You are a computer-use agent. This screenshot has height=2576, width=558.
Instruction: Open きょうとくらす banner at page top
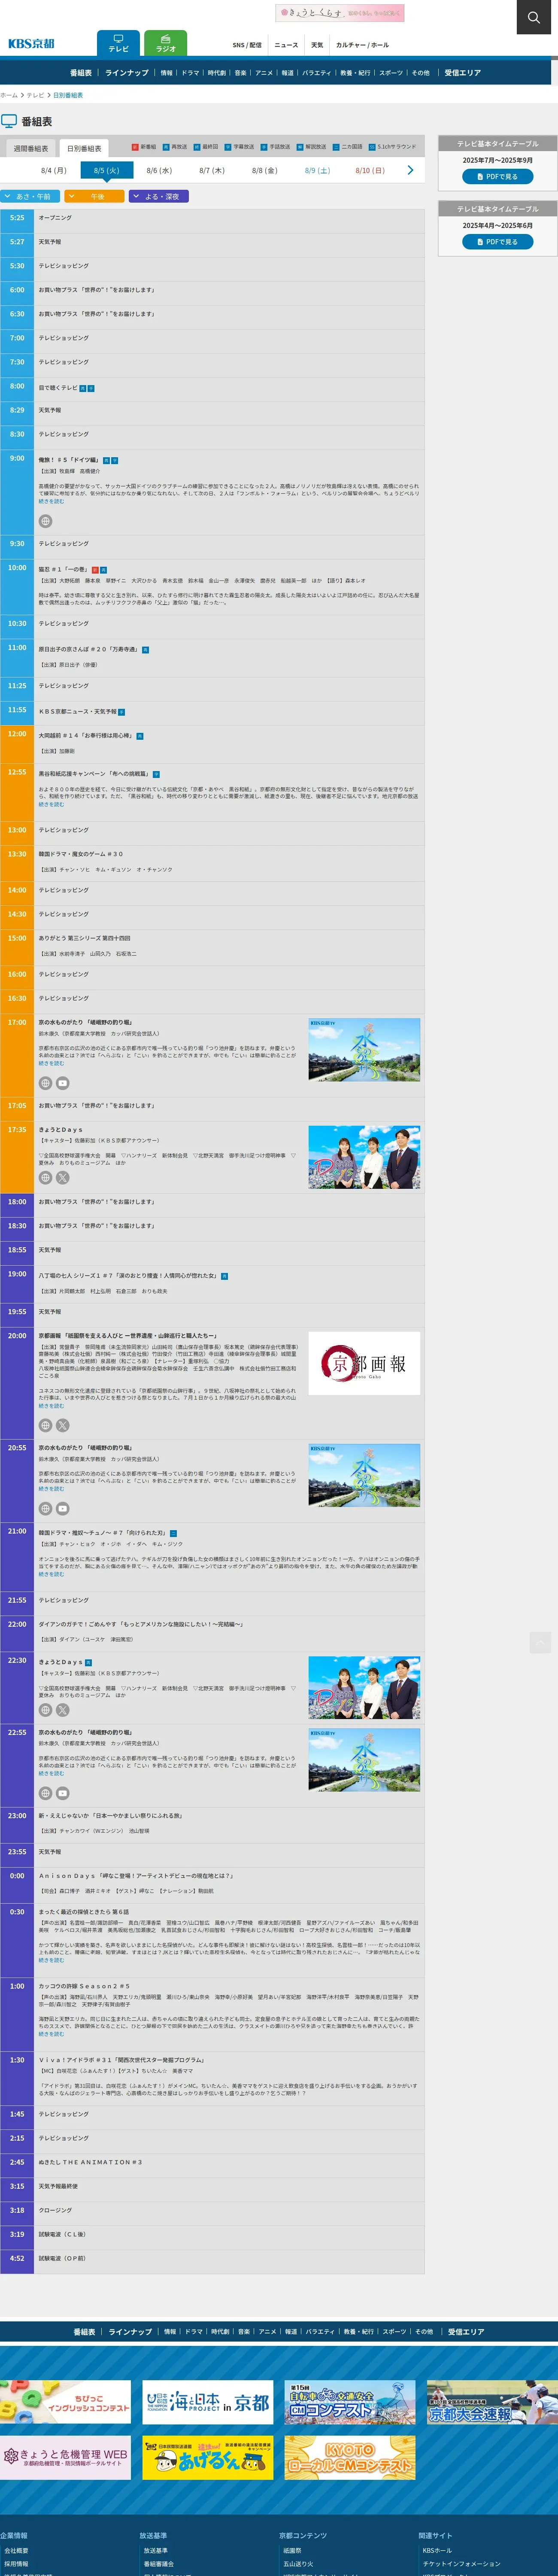pos(340,13)
